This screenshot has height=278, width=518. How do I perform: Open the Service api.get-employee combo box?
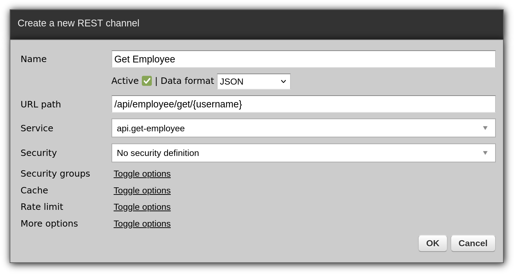(297, 128)
